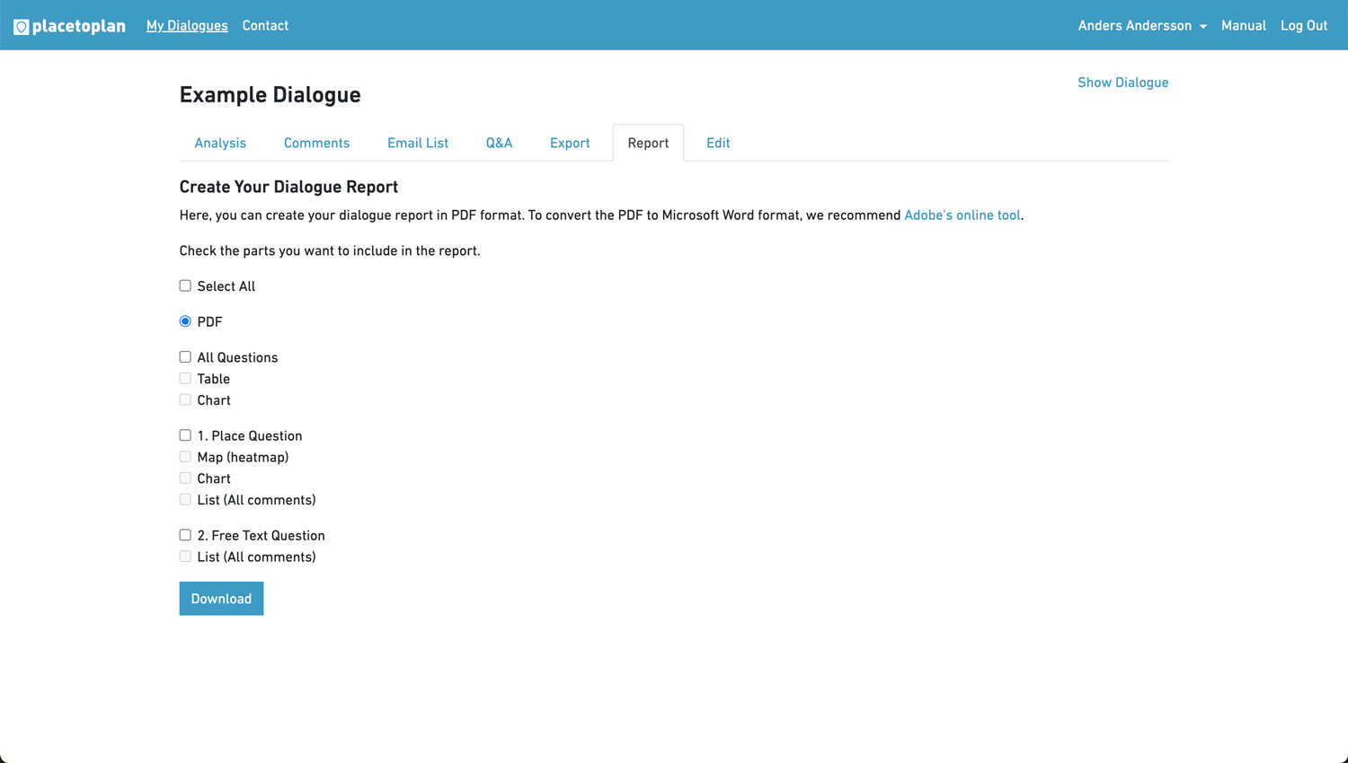1348x763 pixels.
Task: Enable the Select All checkbox
Action: (184, 285)
